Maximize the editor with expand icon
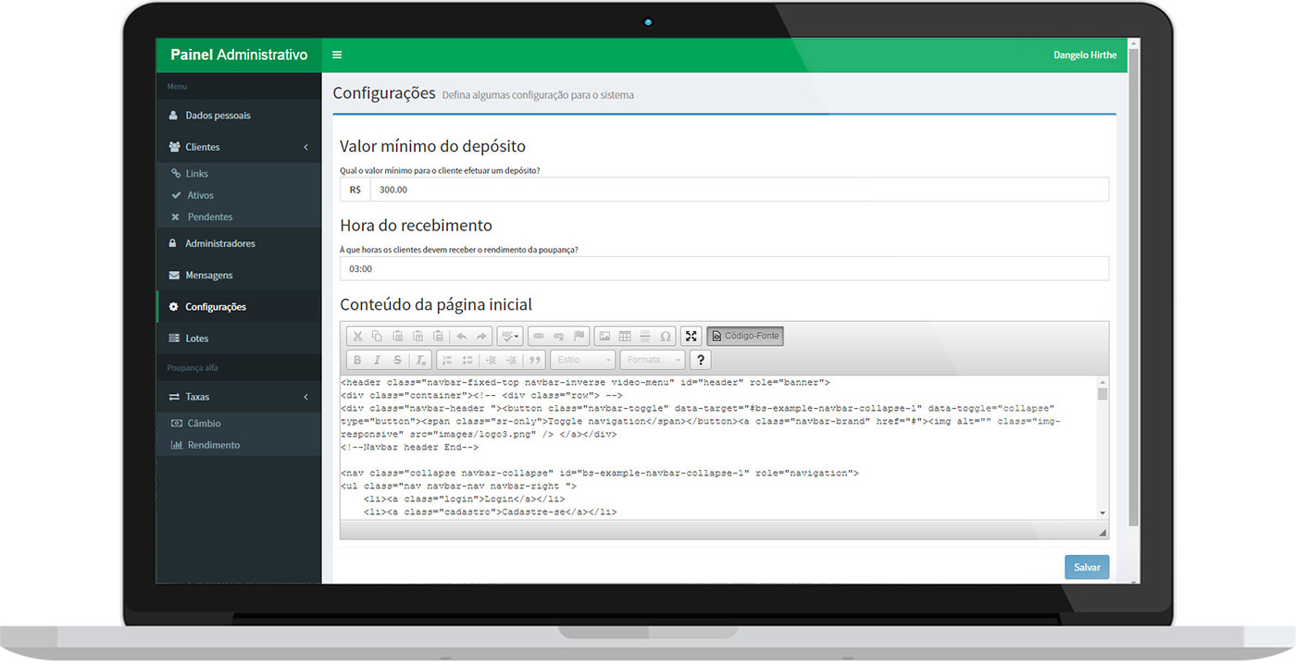This screenshot has width=1296, height=665. (691, 336)
